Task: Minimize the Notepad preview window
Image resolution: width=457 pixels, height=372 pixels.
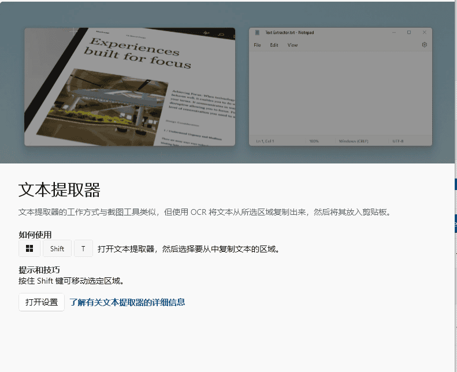Action: [394, 32]
